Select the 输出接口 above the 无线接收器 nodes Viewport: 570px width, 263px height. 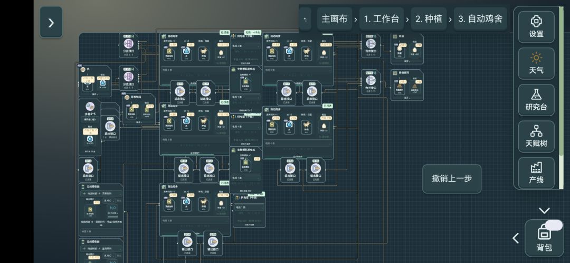click(88, 170)
